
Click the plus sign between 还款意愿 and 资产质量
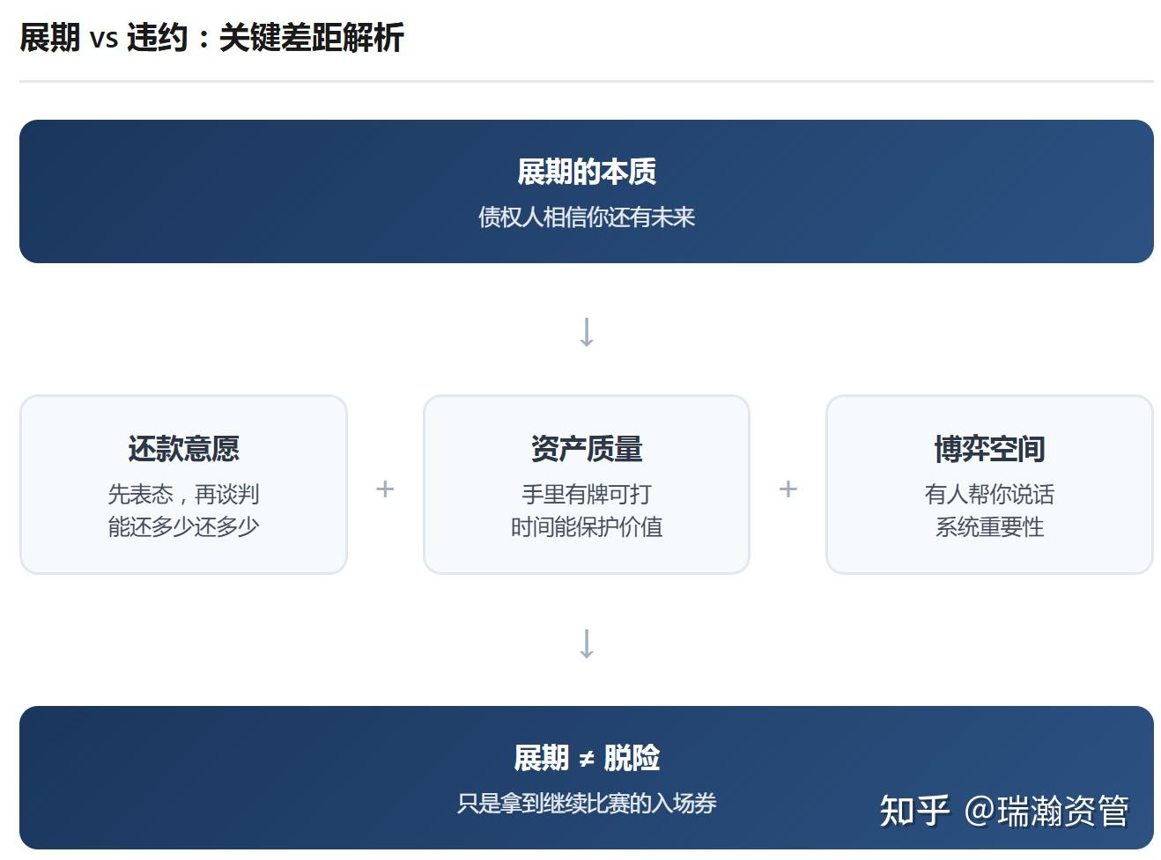click(x=385, y=489)
